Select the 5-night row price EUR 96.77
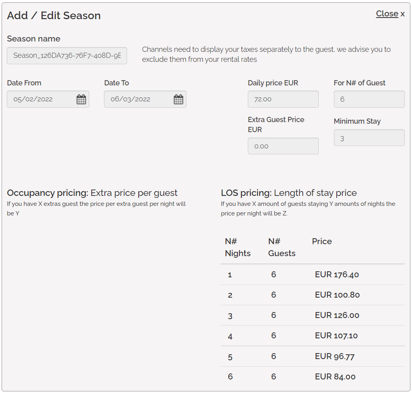 point(335,356)
